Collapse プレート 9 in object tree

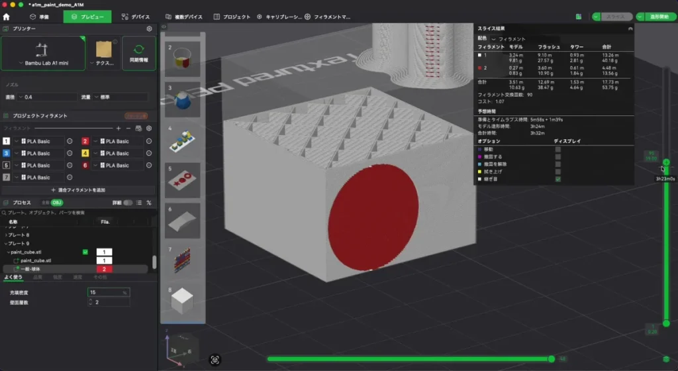pyautogui.click(x=6, y=244)
